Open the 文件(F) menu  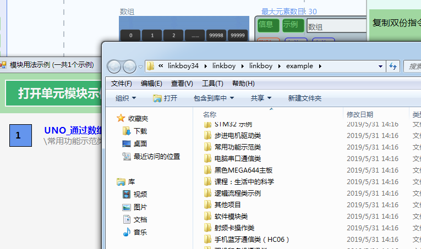(x=122, y=84)
